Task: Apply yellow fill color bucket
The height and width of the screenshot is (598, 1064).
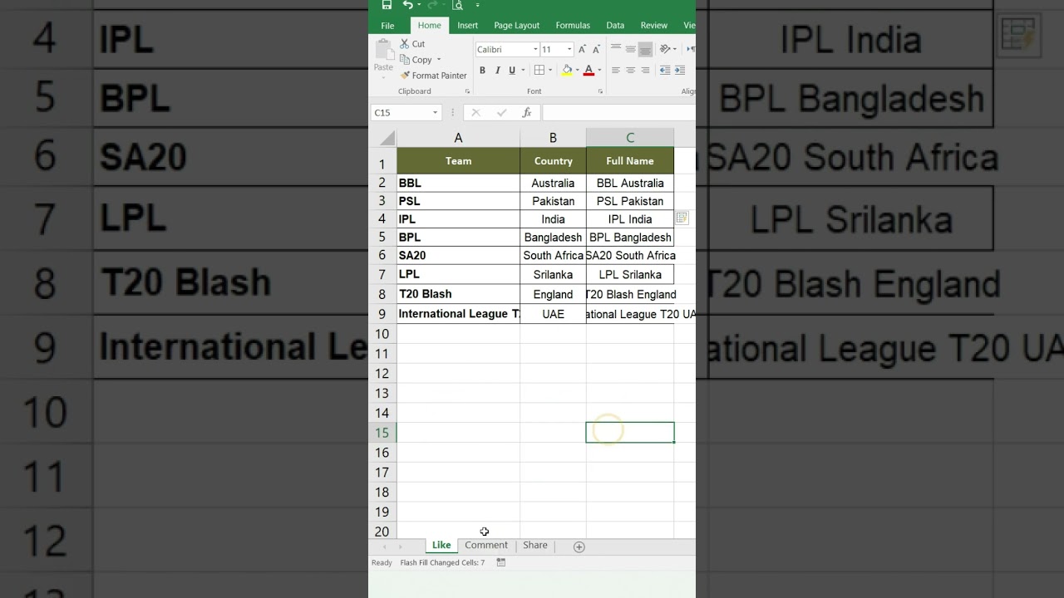Action: point(566,71)
